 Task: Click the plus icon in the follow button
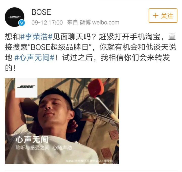coord(156,16)
